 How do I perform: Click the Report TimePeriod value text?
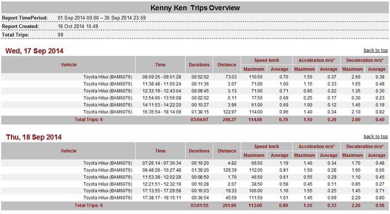[x=102, y=18]
